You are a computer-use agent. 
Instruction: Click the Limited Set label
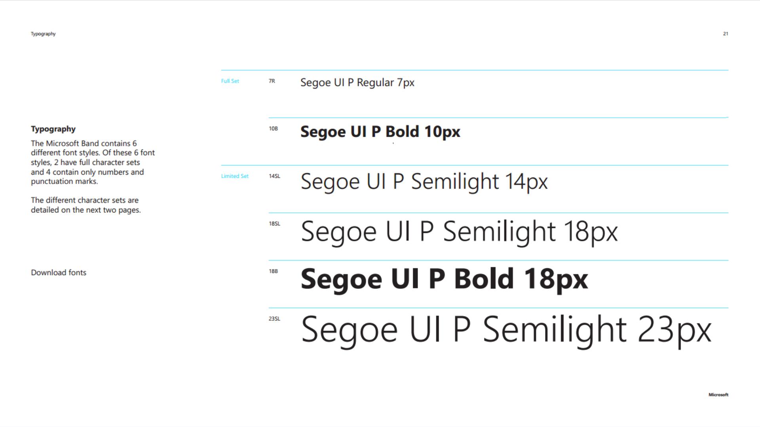click(235, 176)
